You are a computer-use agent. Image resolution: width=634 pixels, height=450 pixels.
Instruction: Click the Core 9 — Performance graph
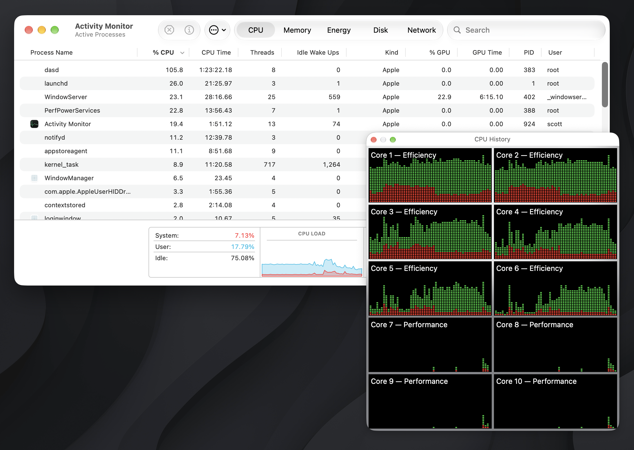(x=430, y=402)
